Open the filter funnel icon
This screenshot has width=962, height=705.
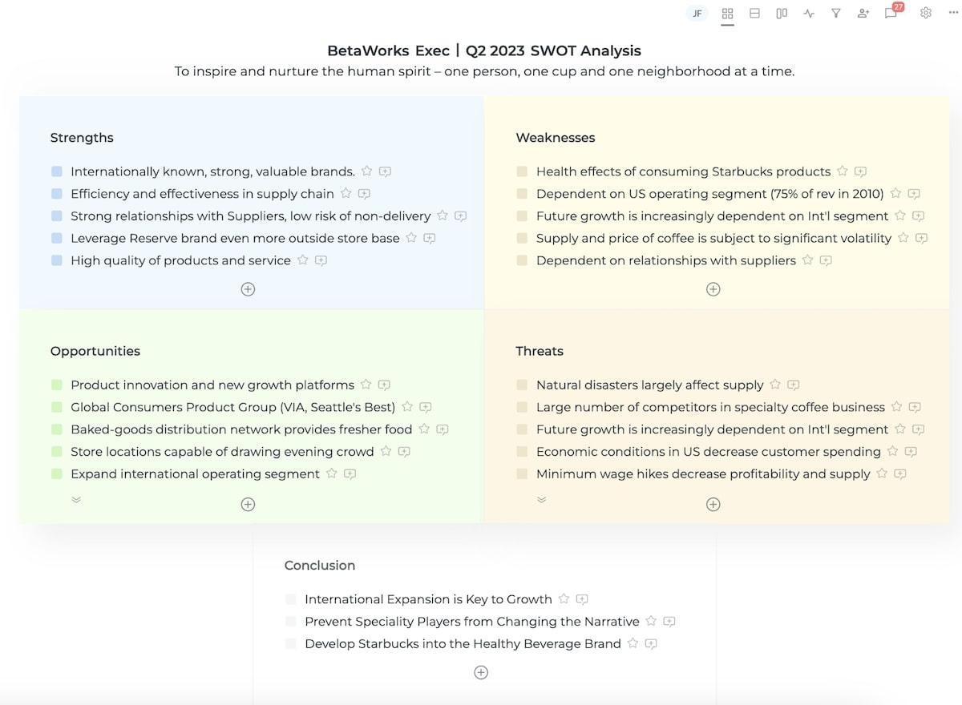[x=836, y=14]
